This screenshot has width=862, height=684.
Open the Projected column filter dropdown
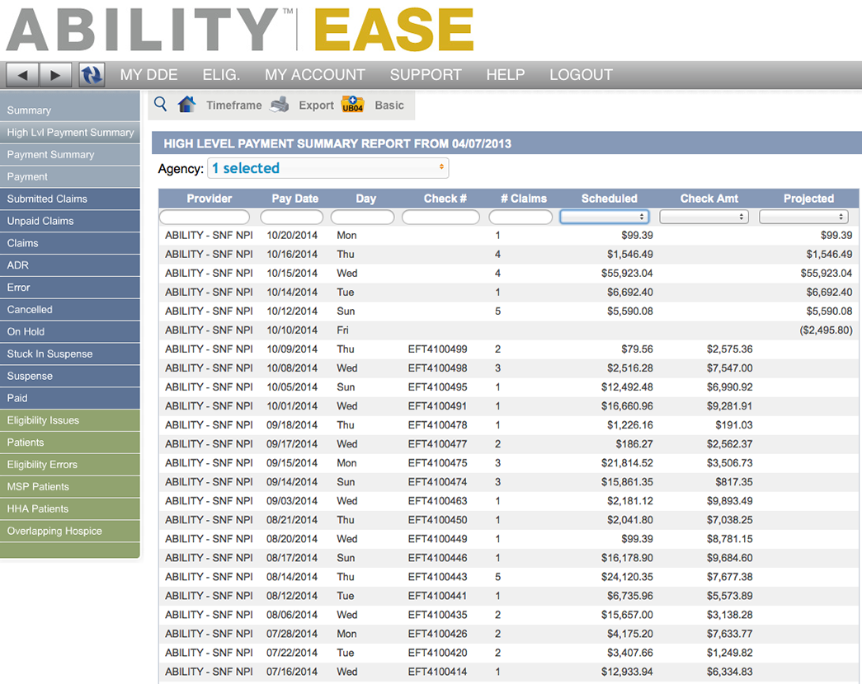[x=803, y=217]
